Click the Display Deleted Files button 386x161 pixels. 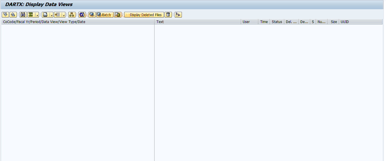point(144,15)
